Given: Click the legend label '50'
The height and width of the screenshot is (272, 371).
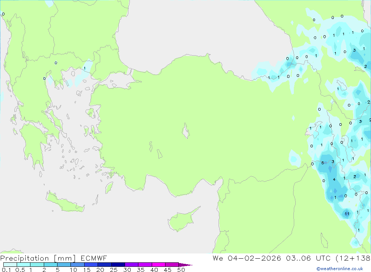Looking at the screenshot, I should point(181,270).
